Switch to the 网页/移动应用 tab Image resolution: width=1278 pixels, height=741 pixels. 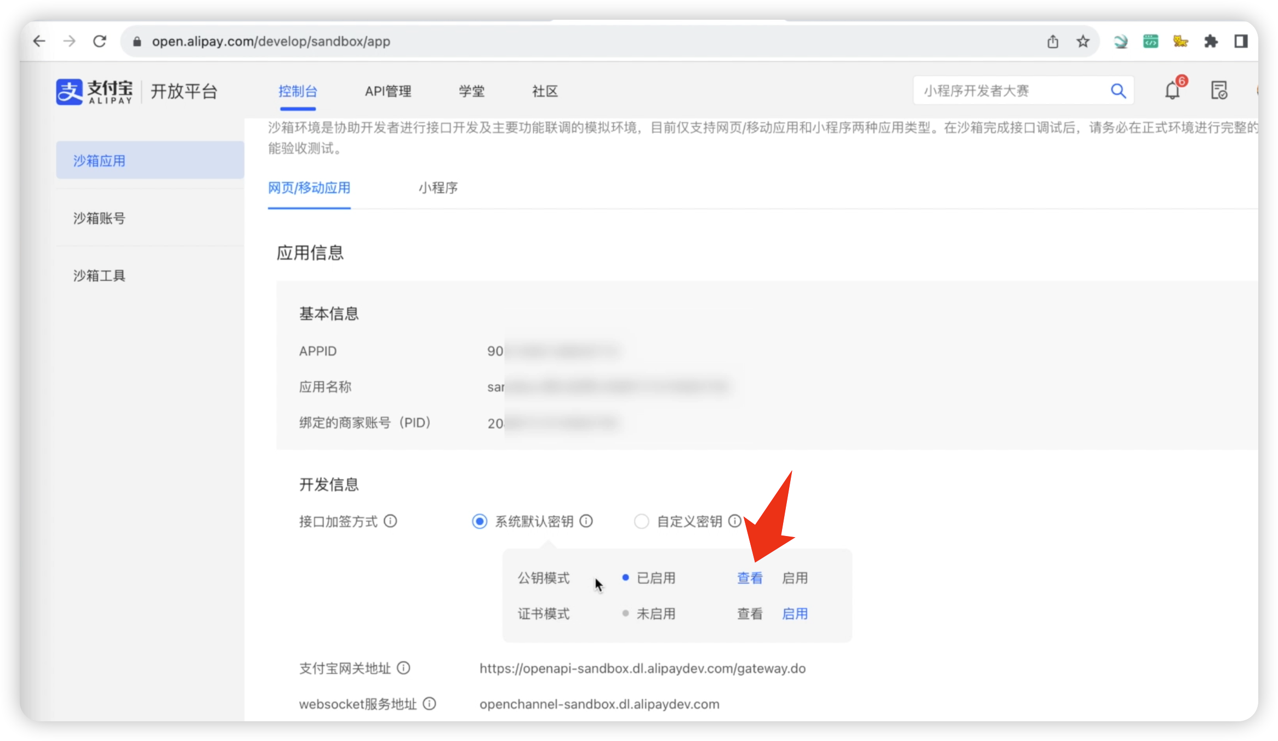[x=309, y=188]
